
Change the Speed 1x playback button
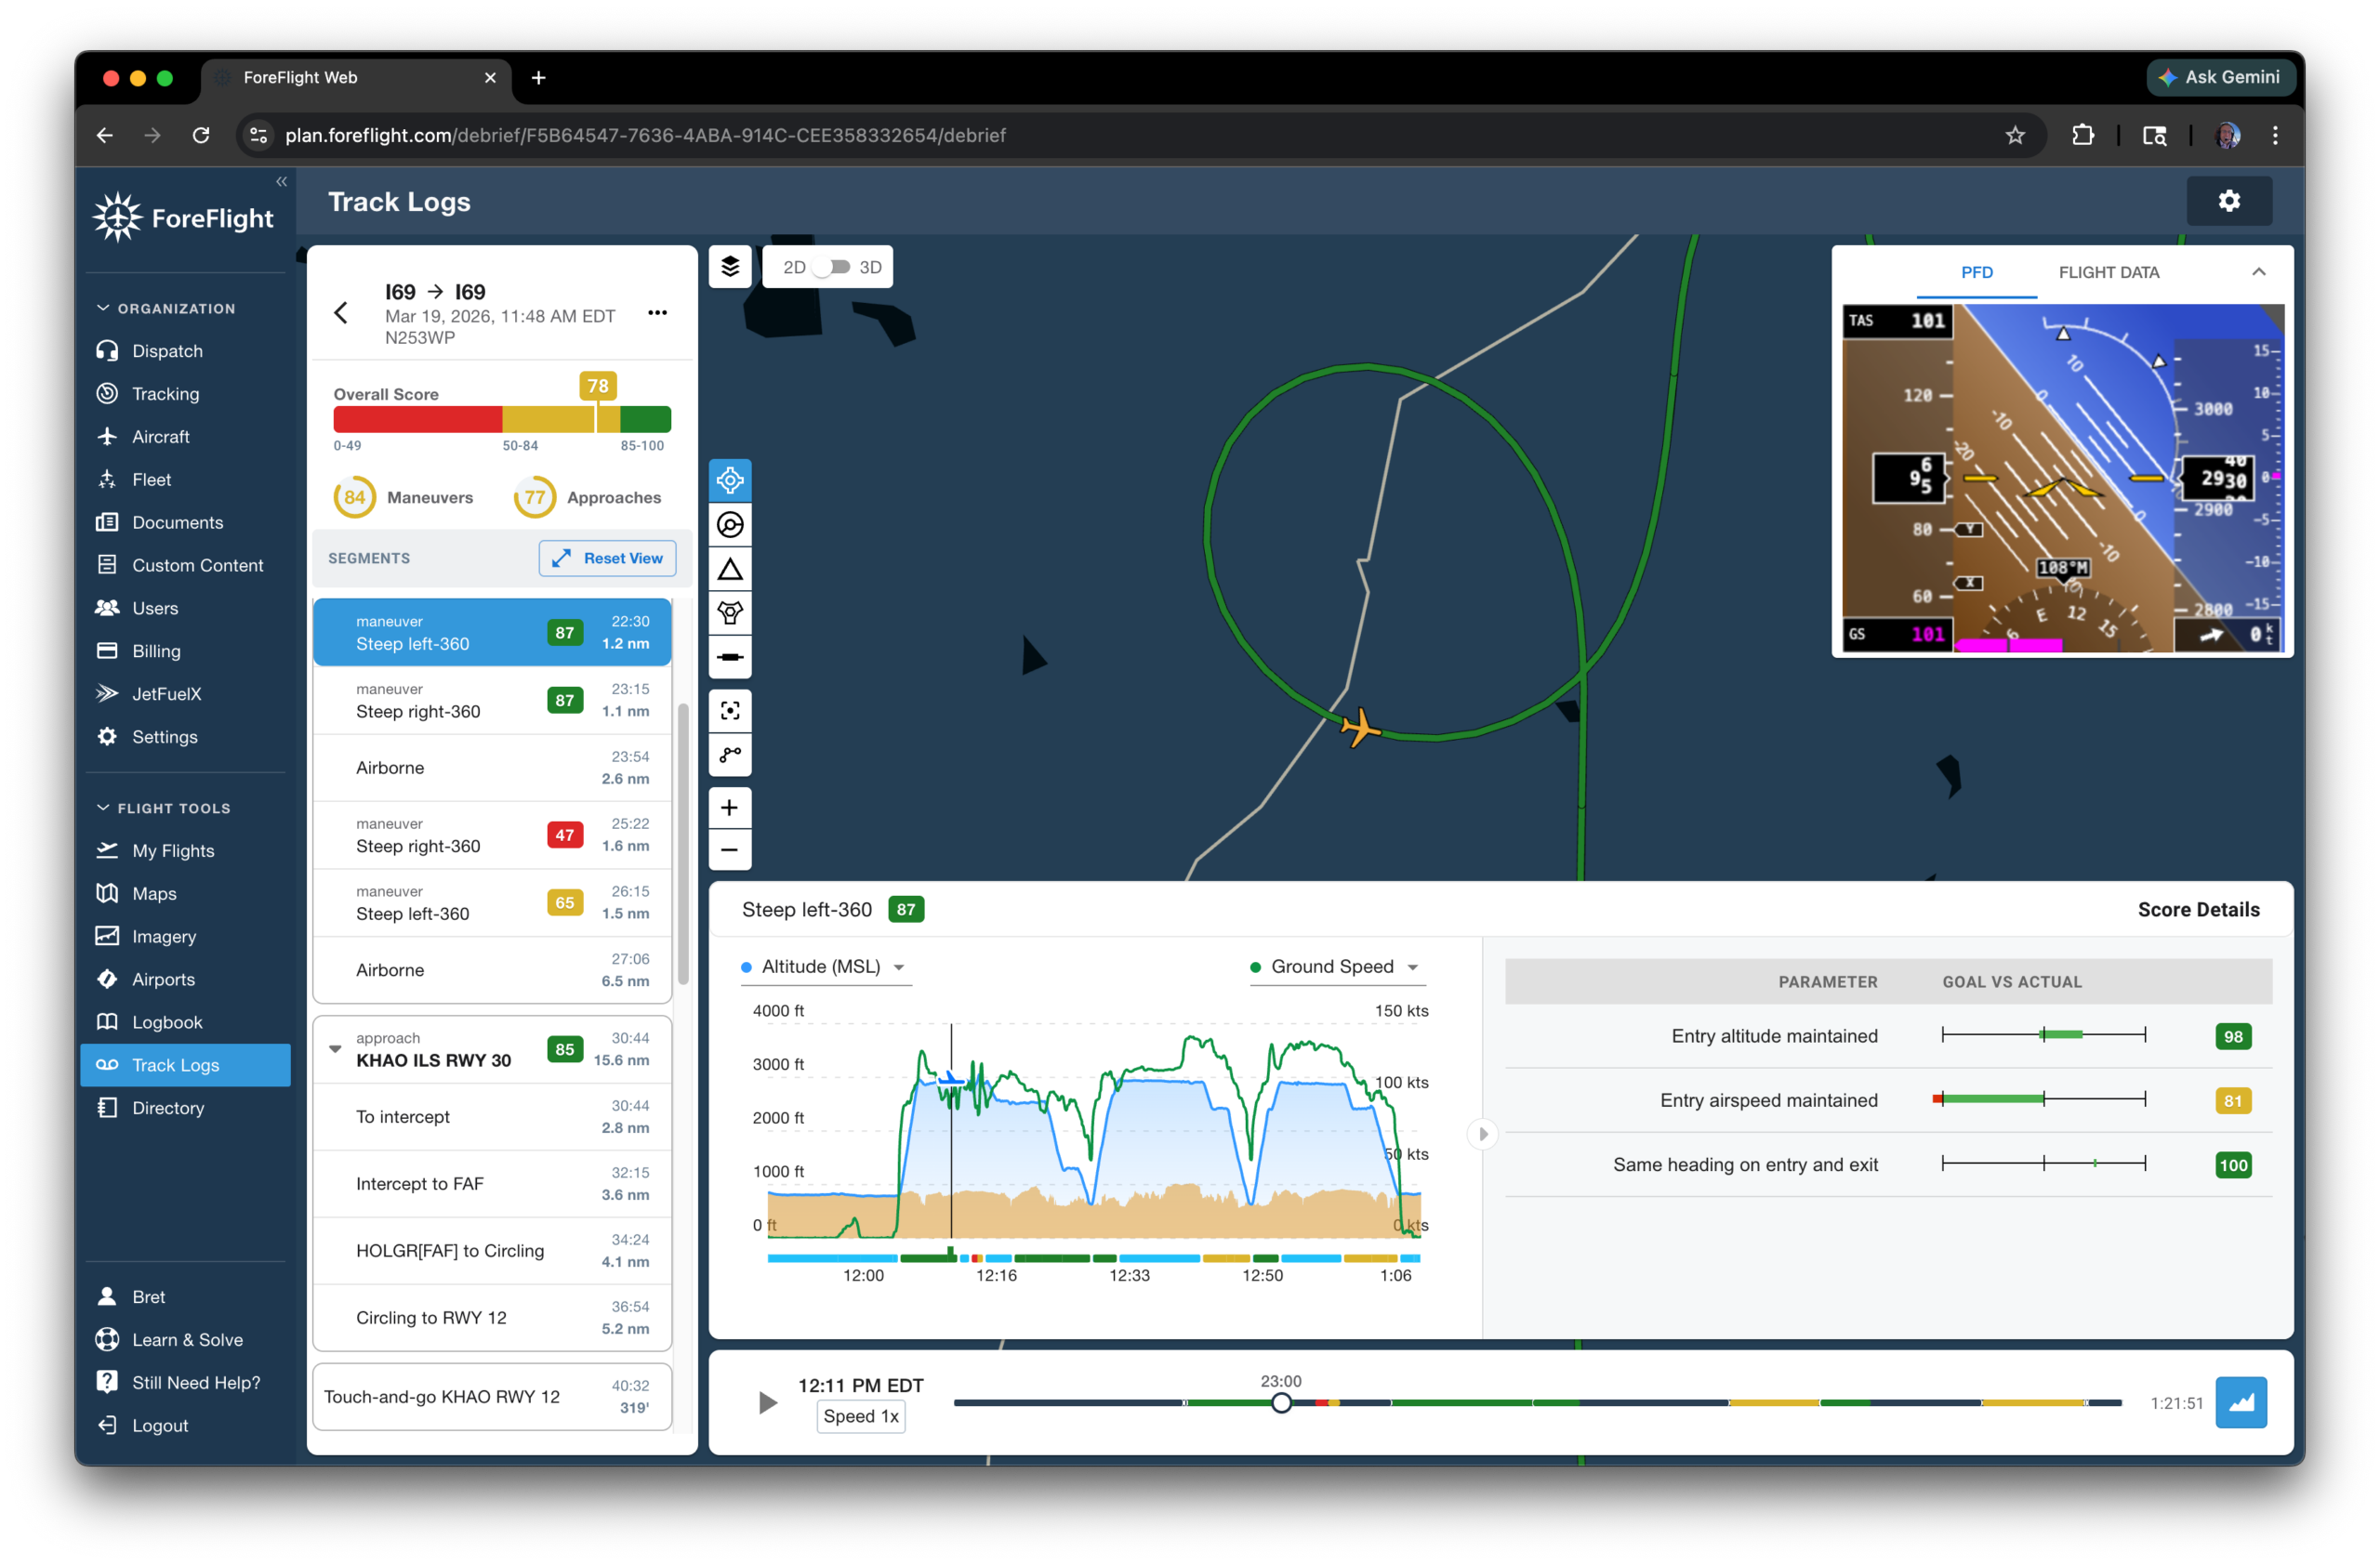860,1416
